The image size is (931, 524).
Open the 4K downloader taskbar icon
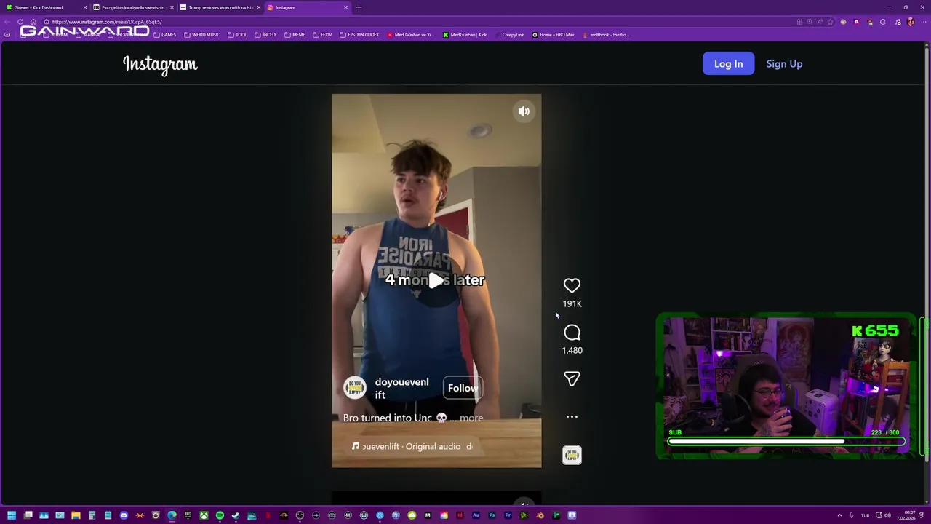(348, 515)
